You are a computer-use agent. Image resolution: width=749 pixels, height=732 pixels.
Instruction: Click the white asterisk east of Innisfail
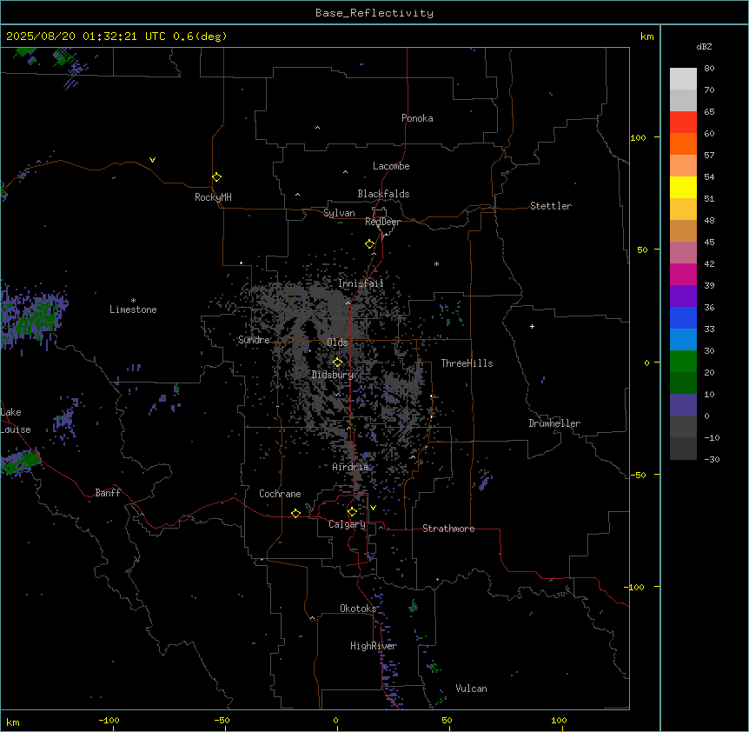(x=436, y=263)
